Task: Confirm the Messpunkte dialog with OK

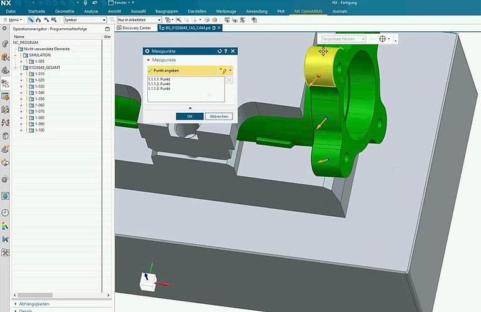Action: (x=189, y=117)
